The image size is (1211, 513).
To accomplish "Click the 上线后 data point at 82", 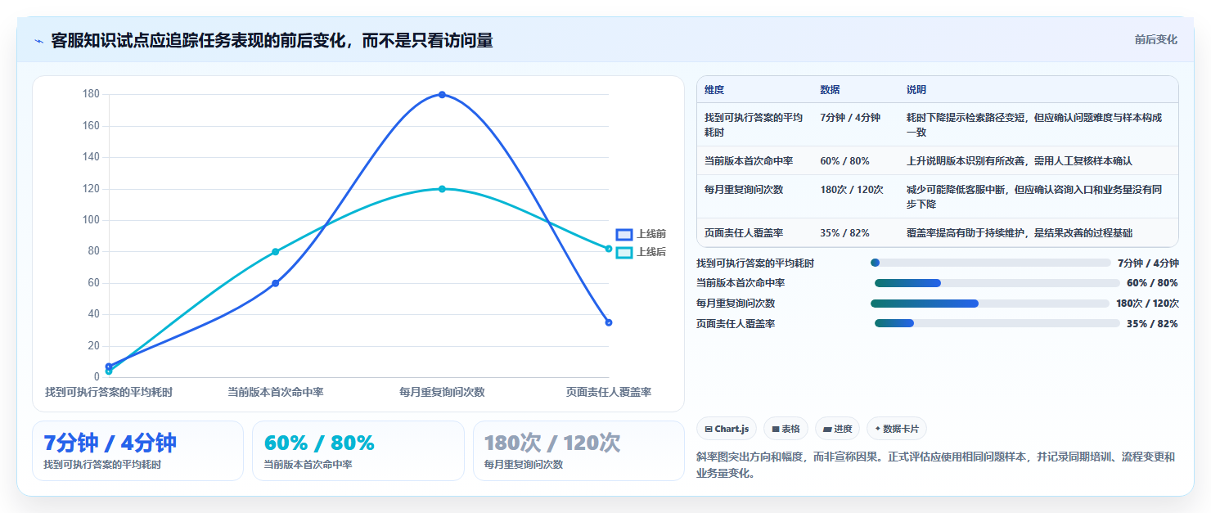I will pyautogui.click(x=609, y=249).
